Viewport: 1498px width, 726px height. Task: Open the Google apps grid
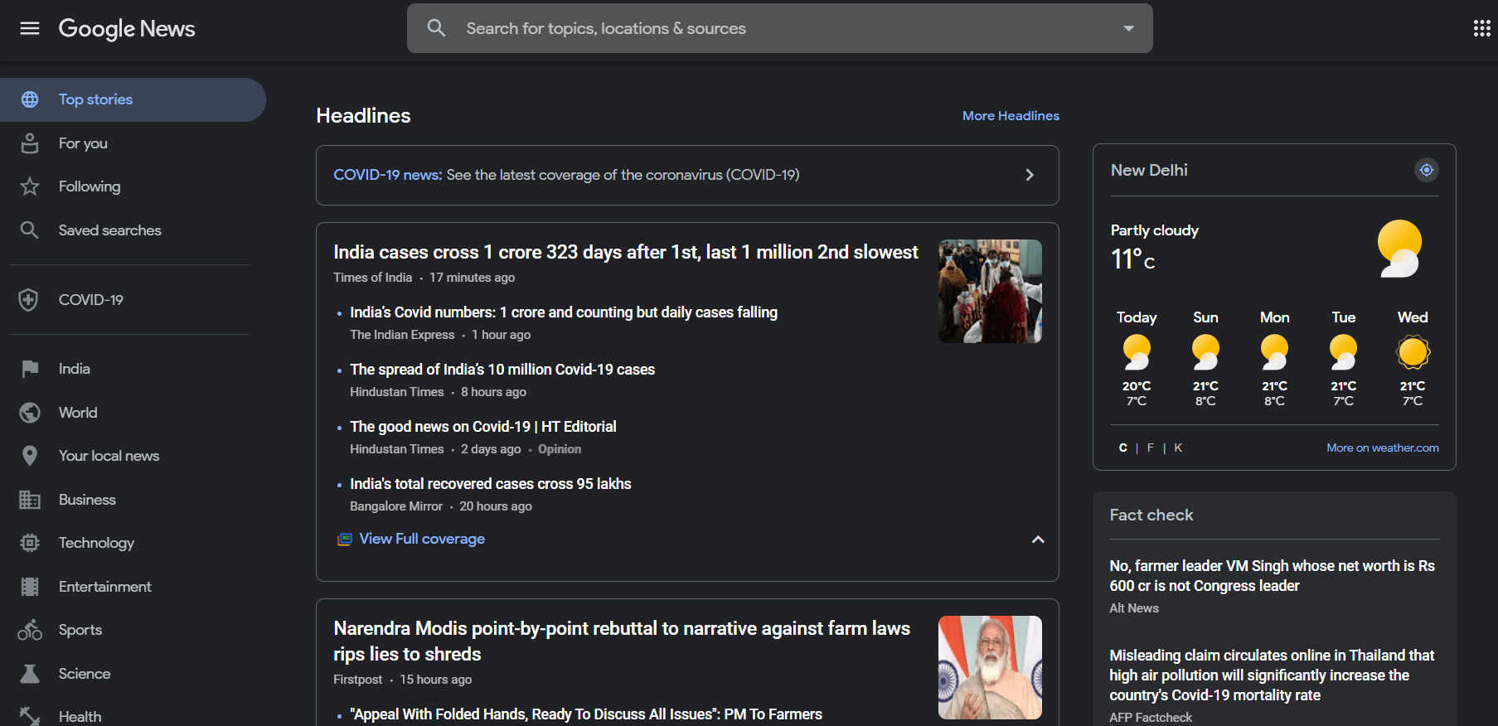(x=1481, y=29)
